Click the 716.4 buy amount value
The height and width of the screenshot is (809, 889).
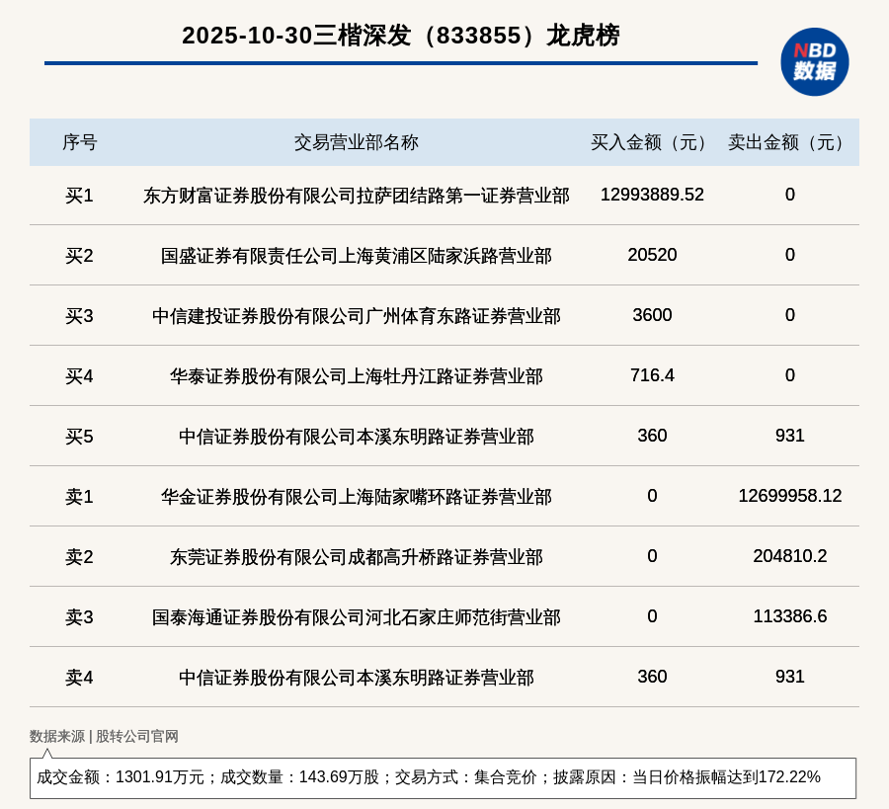pyautogui.click(x=652, y=375)
